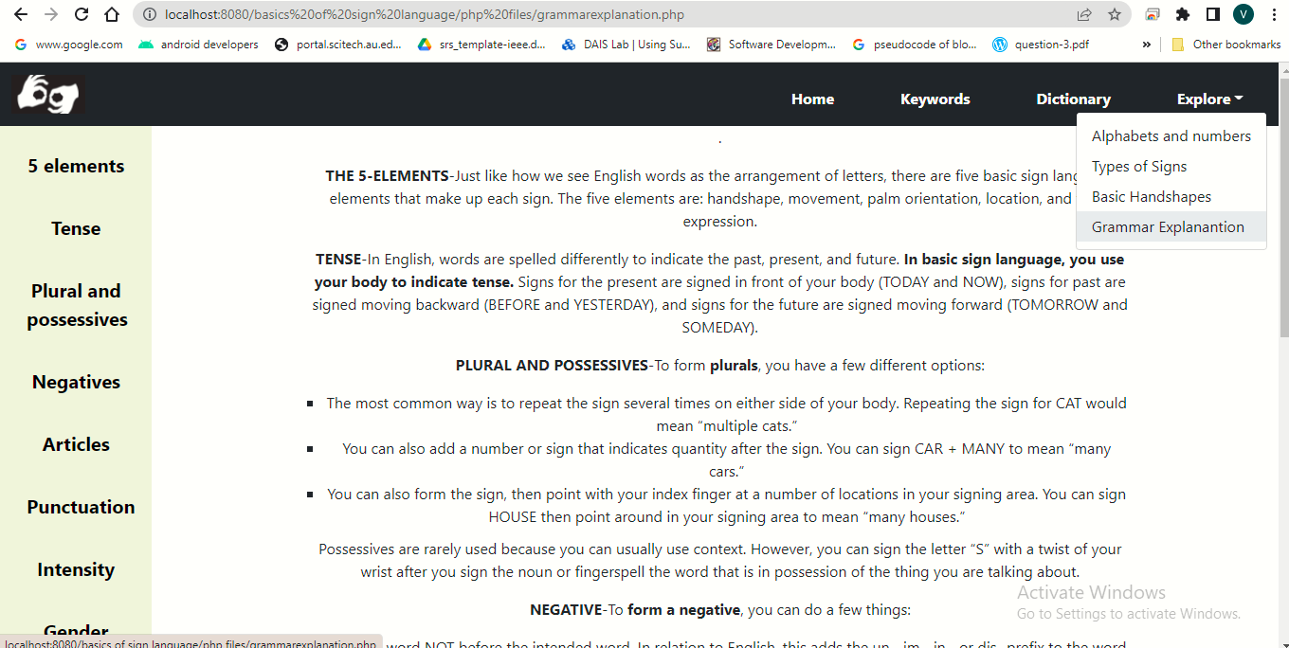Viewport: 1289px width, 648px height.
Task: Open the profile avatar V
Action: click(1244, 14)
